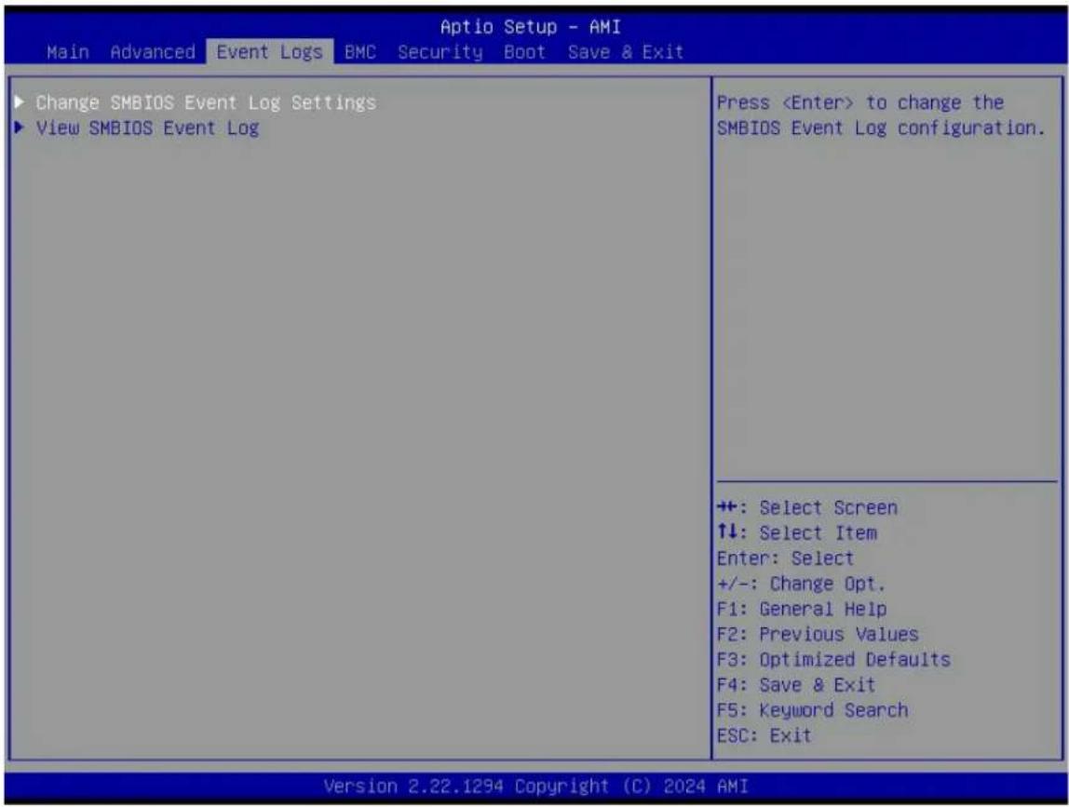Click the Select Item key hint
The height and width of the screenshot is (807, 1069).
[x=797, y=533]
